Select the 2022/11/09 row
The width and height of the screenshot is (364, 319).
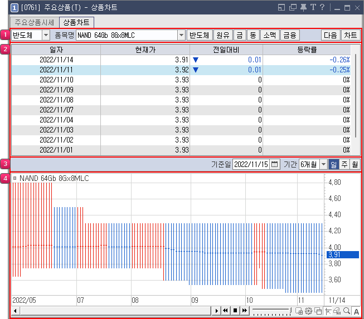pos(181,90)
